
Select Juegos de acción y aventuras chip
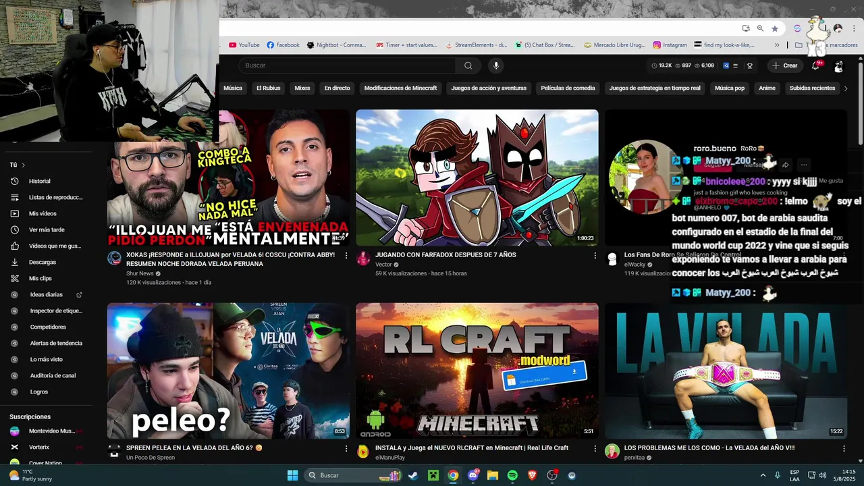point(489,88)
